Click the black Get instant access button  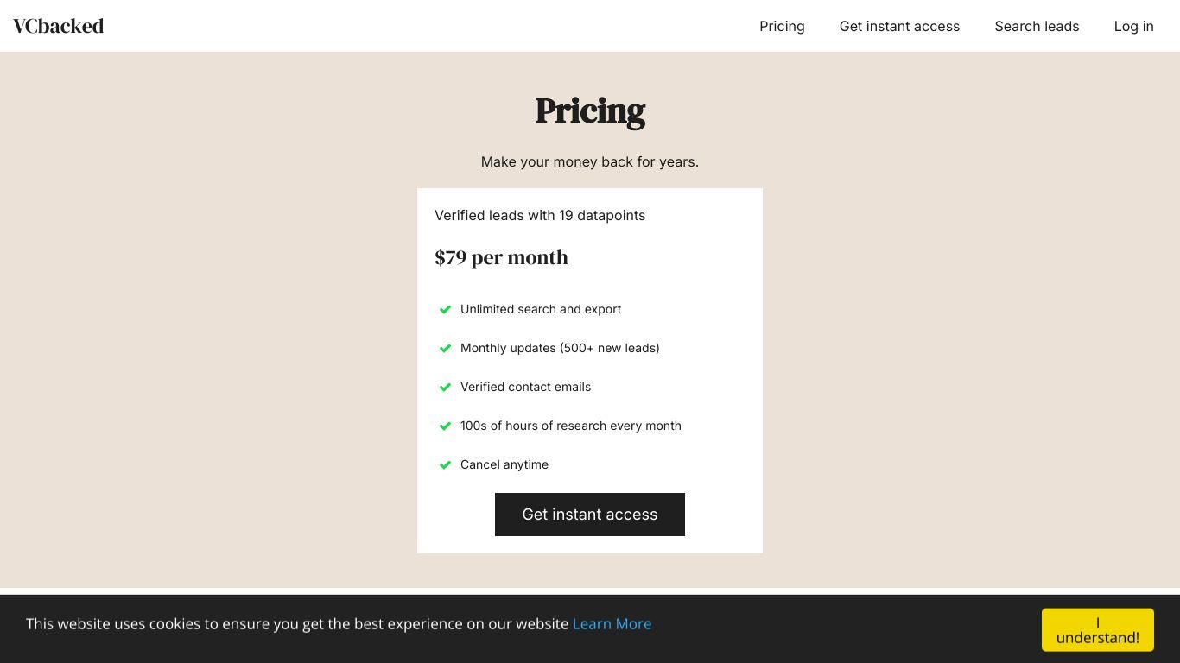pyautogui.click(x=590, y=515)
